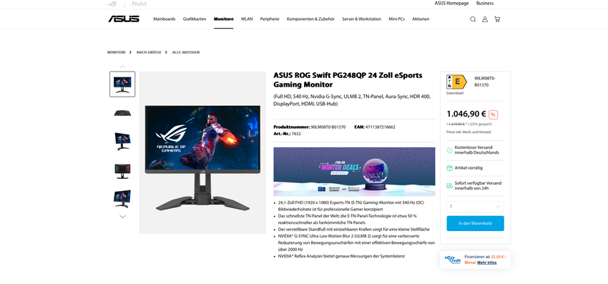Select the monitor rear view thumbnail
The height and width of the screenshot is (284, 608).
click(122, 170)
